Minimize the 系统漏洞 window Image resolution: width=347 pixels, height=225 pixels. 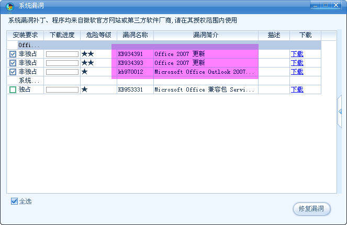316,5
